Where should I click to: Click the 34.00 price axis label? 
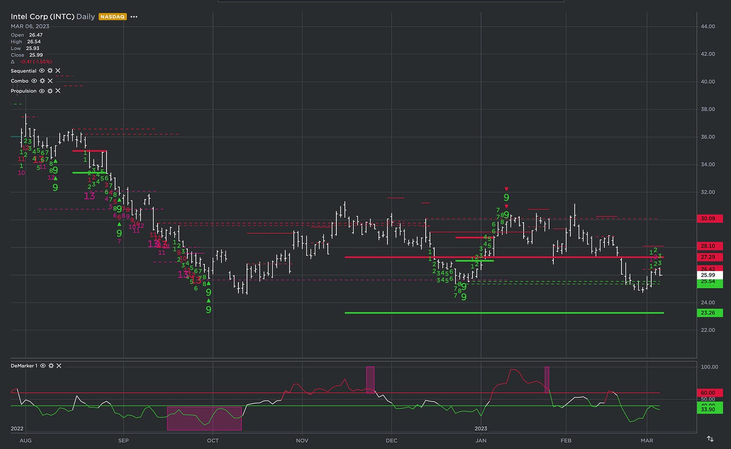click(708, 164)
